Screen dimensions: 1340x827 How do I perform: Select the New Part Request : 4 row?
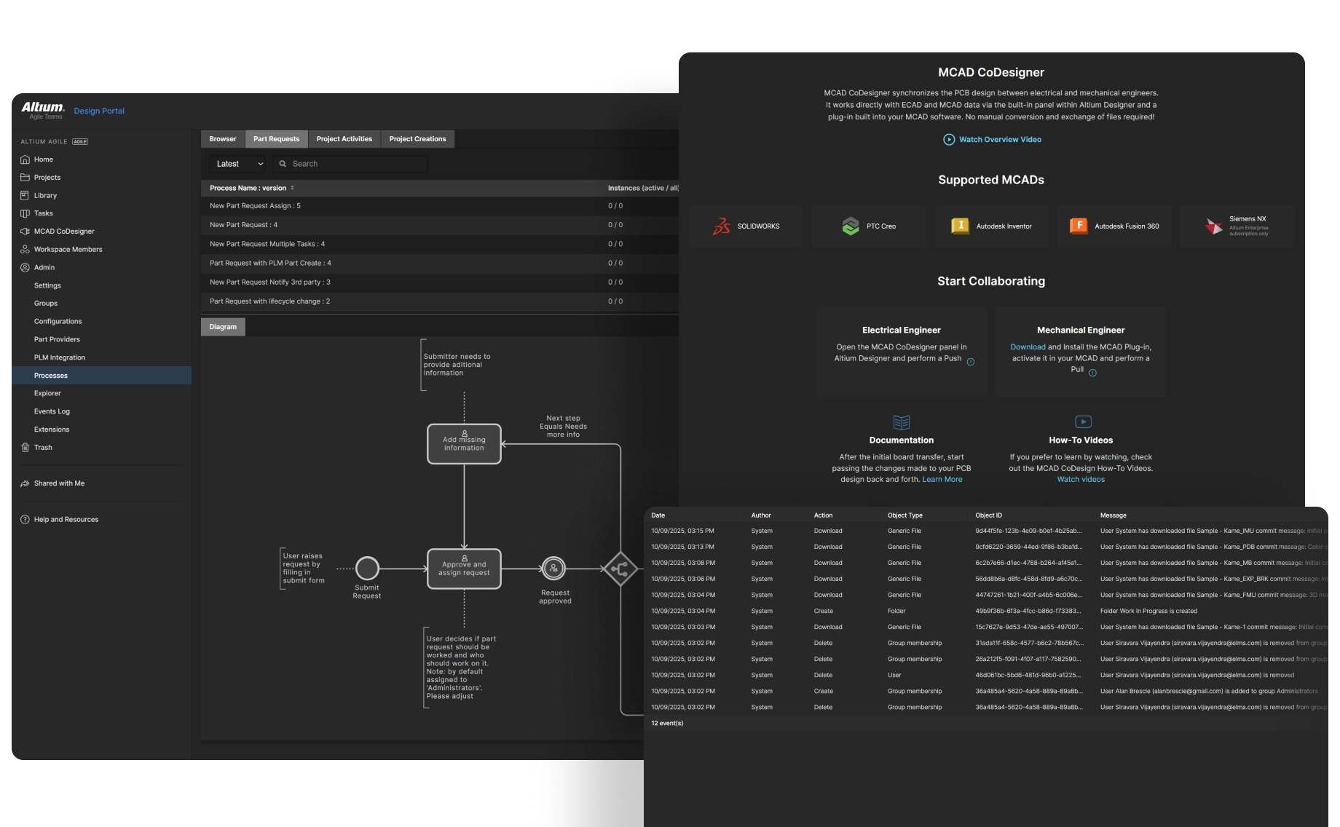point(440,225)
